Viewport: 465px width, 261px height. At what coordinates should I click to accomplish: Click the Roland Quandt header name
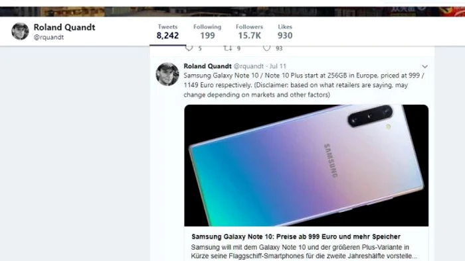pos(64,27)
